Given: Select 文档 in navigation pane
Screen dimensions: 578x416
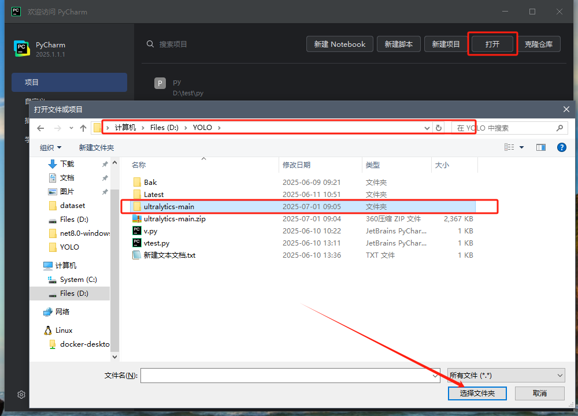Looking at the screenshot, I should (67, 178).
